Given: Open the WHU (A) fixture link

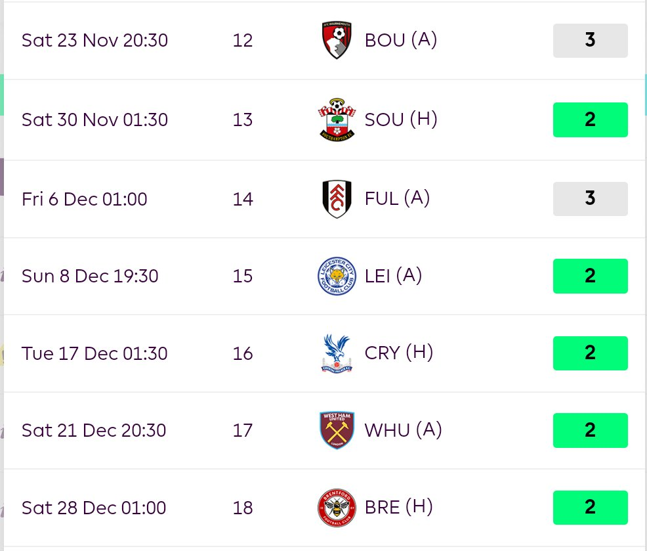Looking at the screenshot, I should click(403, 430).
